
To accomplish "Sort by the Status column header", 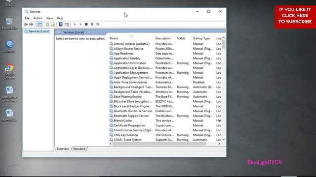I will [x=181, y=38].
